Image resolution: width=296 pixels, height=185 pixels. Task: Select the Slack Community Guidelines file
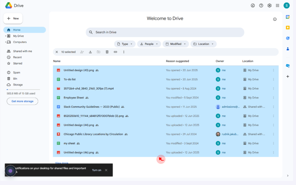tap(166, 107)
